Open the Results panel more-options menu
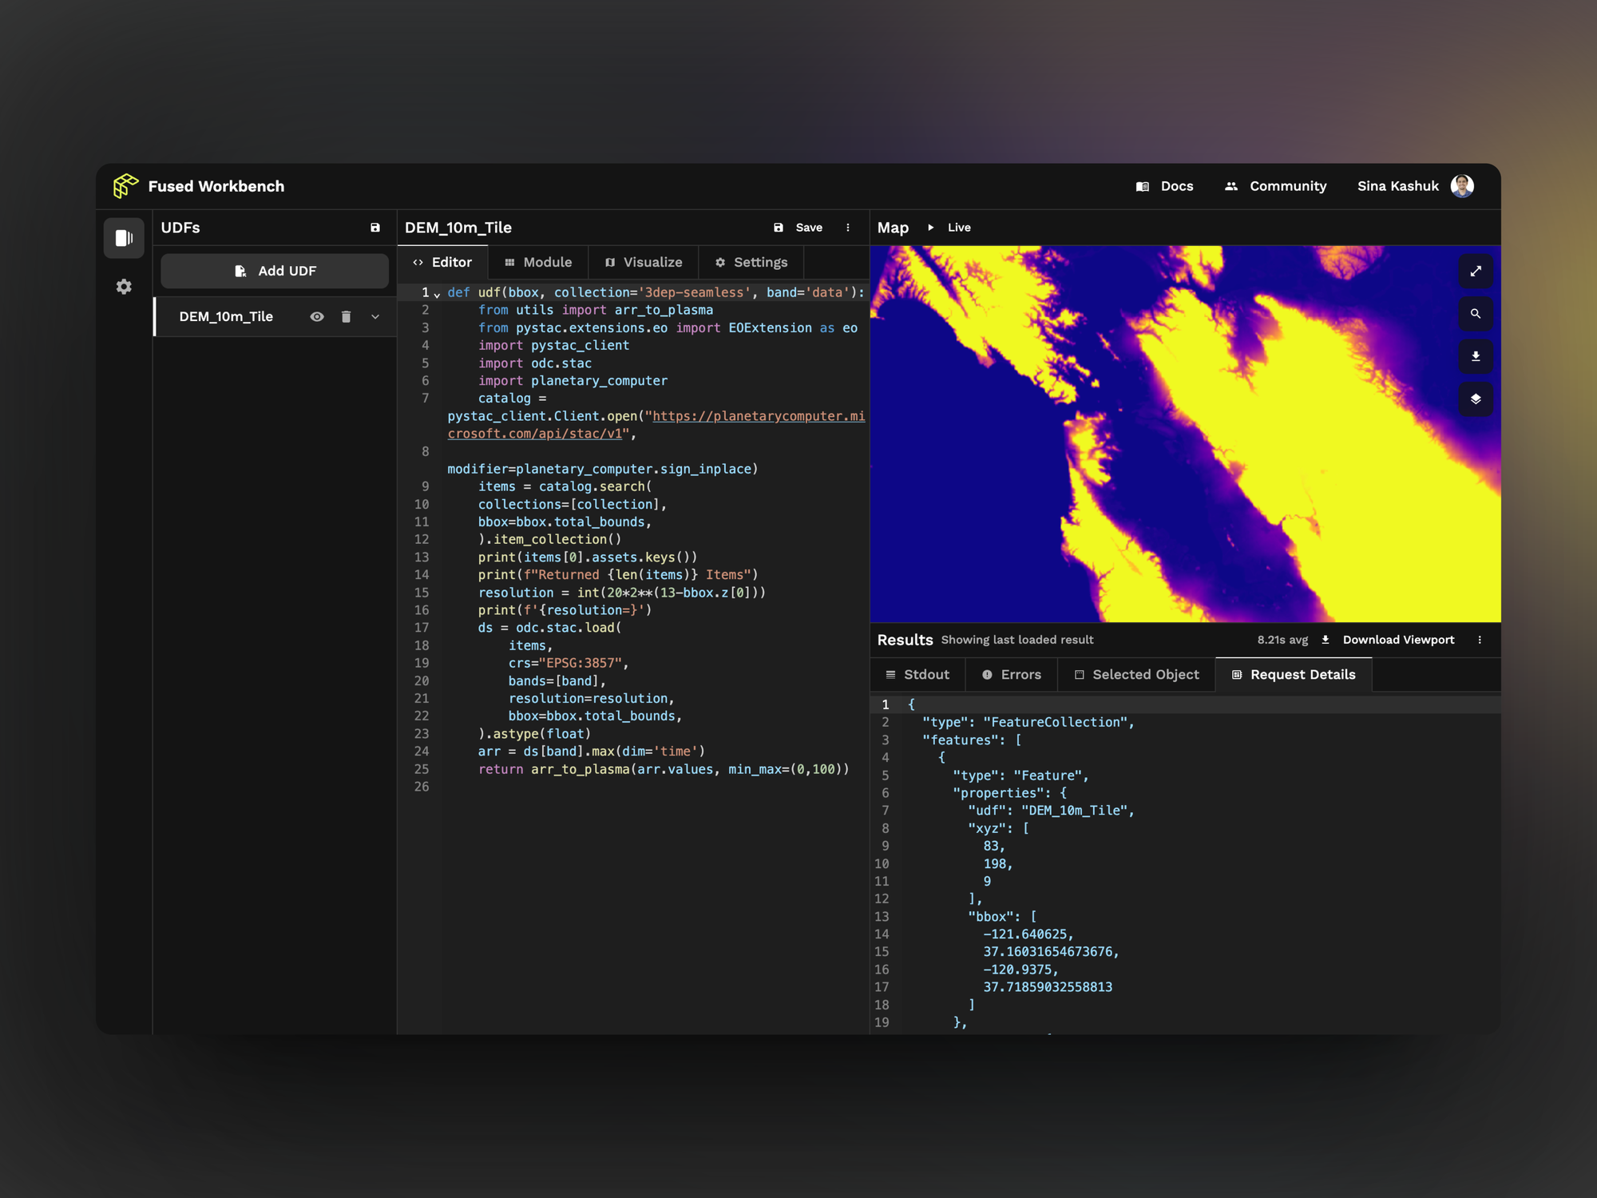Viewport: 1597px width, 1198px height. point(1480,640)
